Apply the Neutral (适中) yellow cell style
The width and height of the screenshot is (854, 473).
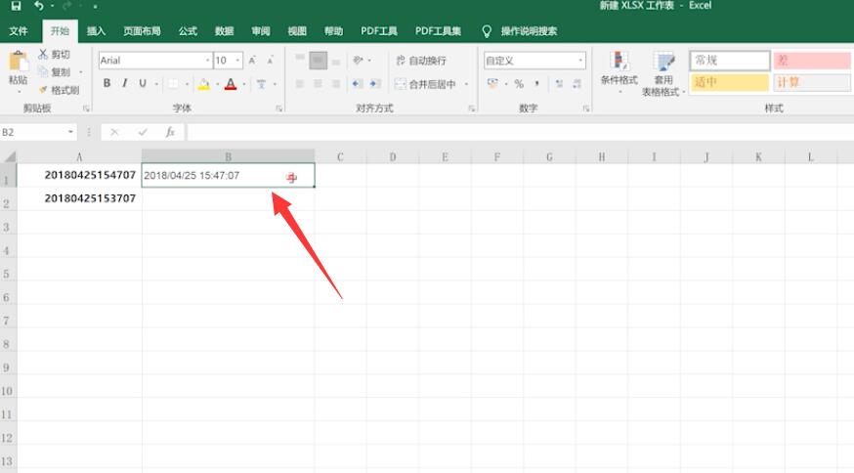pos(730,82)
